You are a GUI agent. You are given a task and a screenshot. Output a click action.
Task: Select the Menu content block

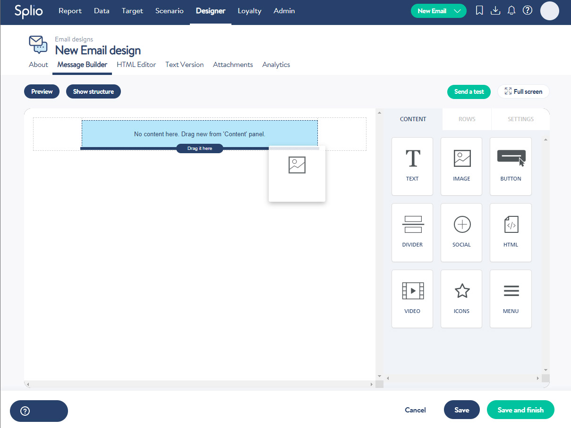[x=510, y=298]
